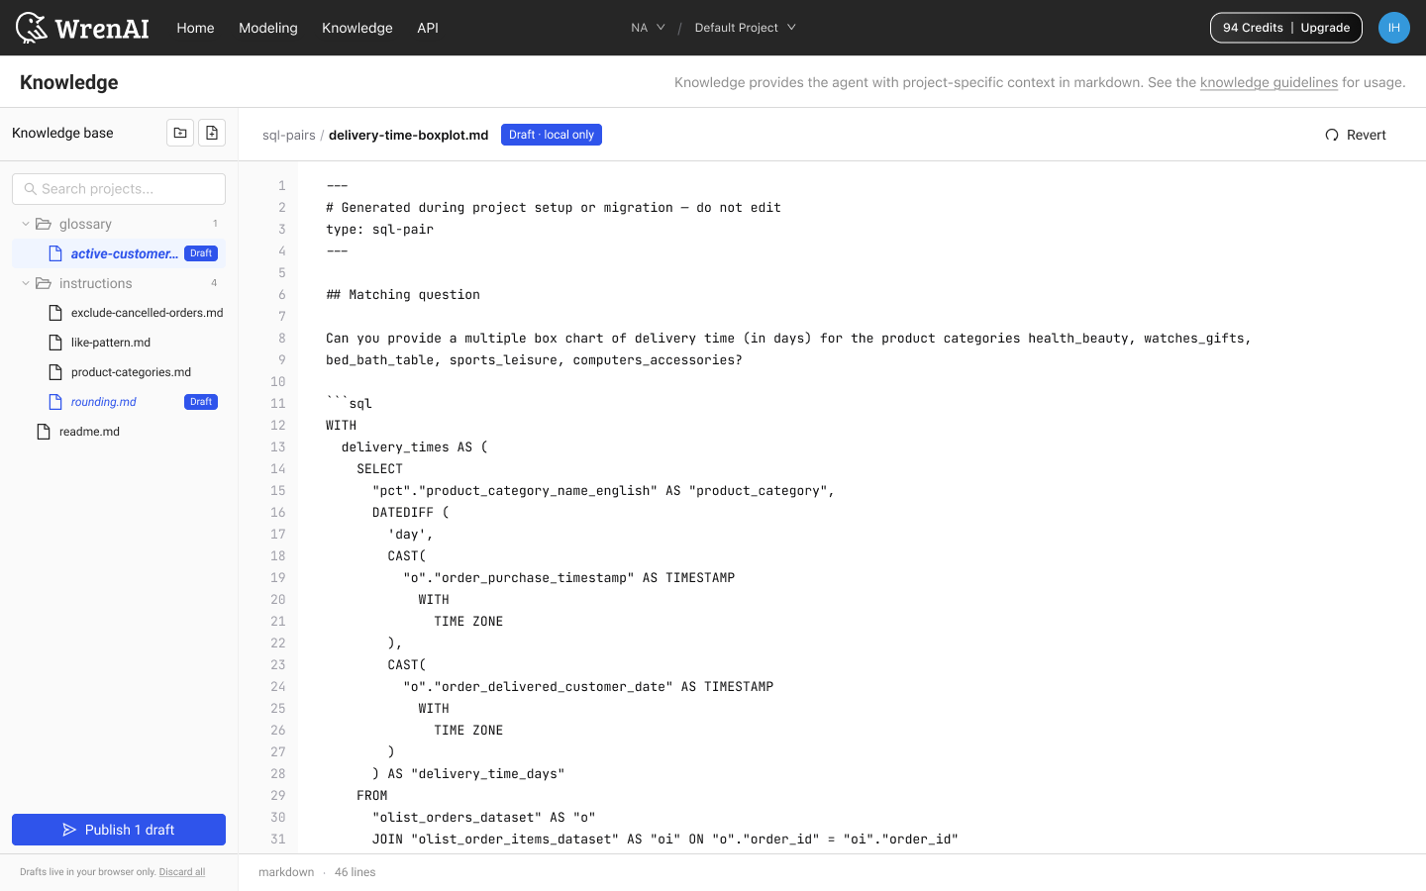Click the Draft badge on rounding.md

tap(201, 402)
